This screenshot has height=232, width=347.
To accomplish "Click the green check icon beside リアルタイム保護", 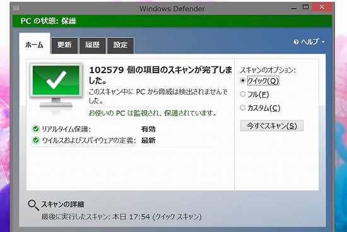I will 35,129.
